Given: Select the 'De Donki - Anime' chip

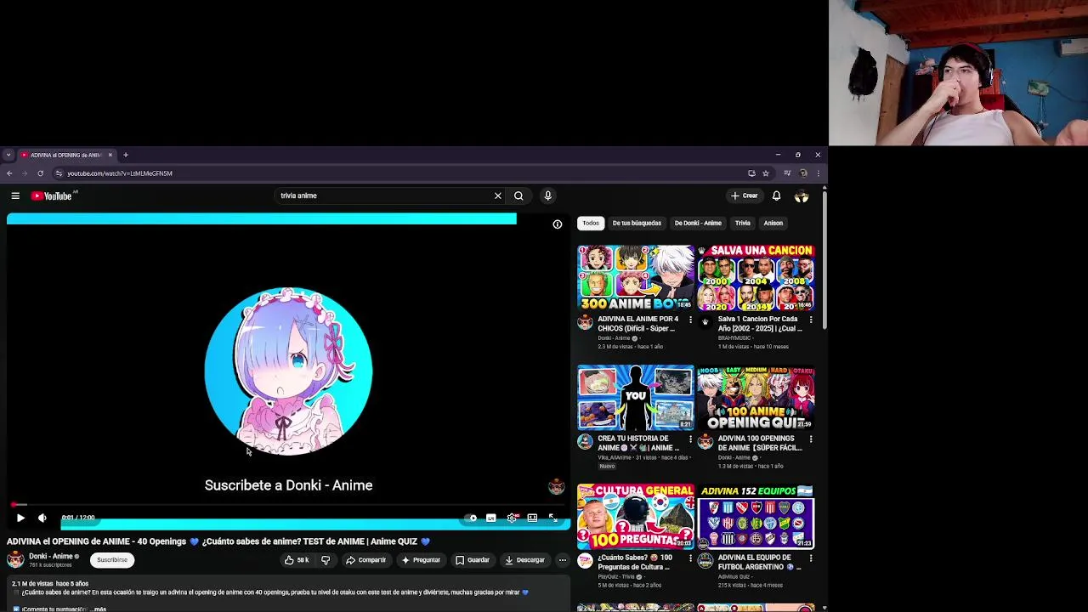Looking at the screenshot, I should pyautogui.click(x=698, y=223).
